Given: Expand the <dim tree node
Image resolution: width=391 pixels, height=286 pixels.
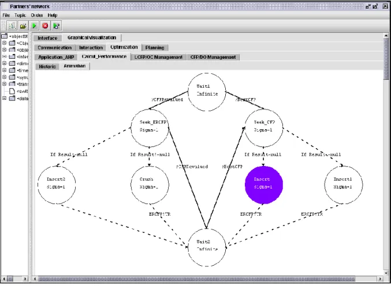Looking at the screenshot, I should 4,63.
